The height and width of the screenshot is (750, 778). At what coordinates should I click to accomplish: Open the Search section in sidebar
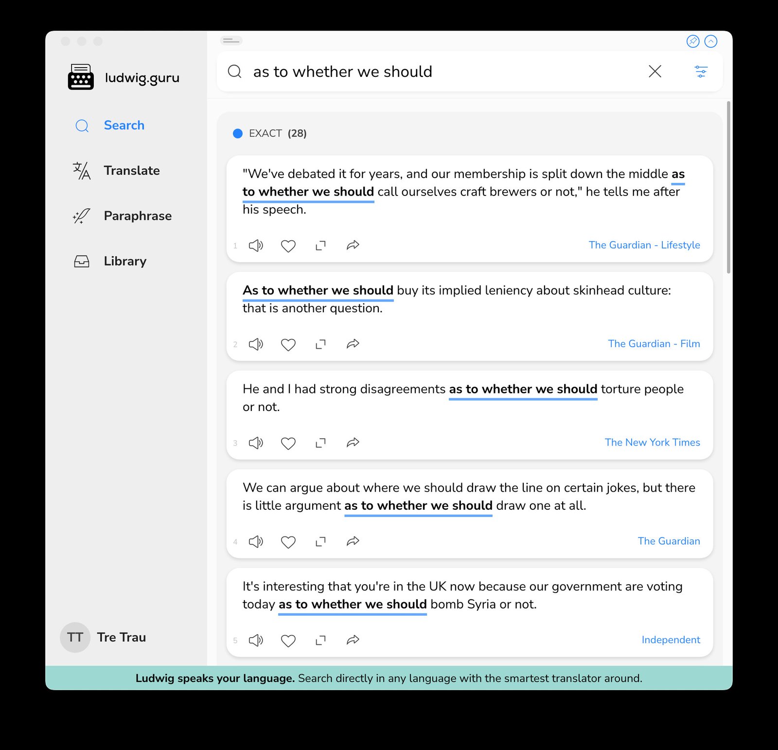click(110, 125)
